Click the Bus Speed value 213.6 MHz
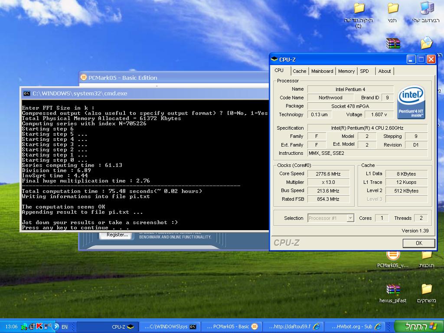This screenshot has width=444, height=333. [x=328, y=191]
